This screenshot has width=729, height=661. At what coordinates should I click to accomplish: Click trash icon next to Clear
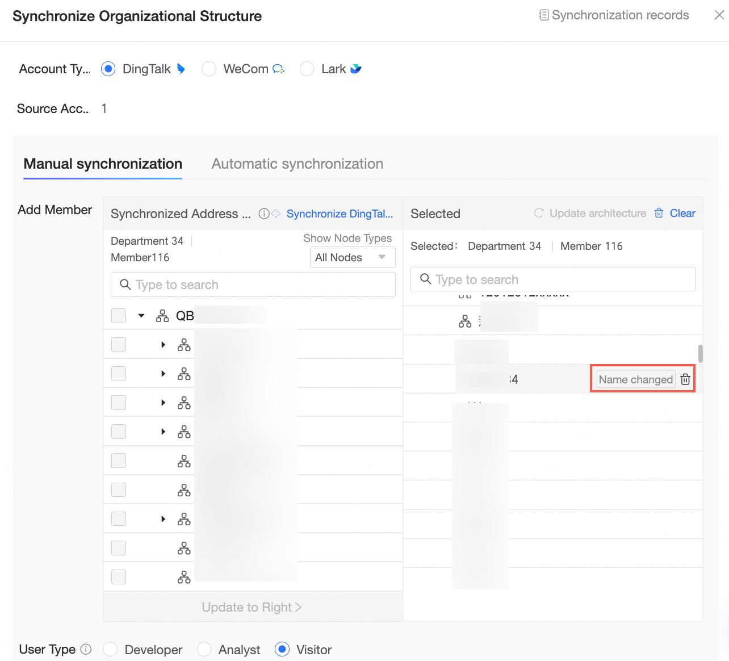click(x=659, y=214)
